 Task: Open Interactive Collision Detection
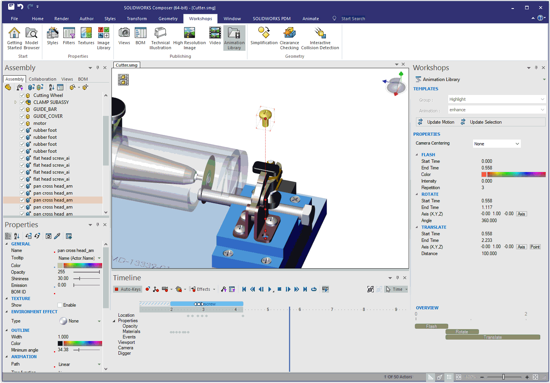(320, 39)
